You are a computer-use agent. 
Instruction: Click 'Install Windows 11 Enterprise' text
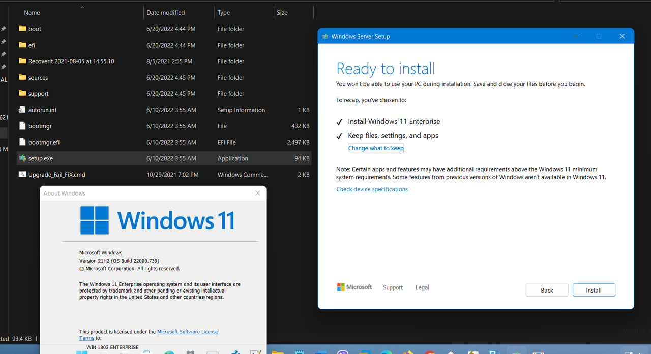pos(394,122)
